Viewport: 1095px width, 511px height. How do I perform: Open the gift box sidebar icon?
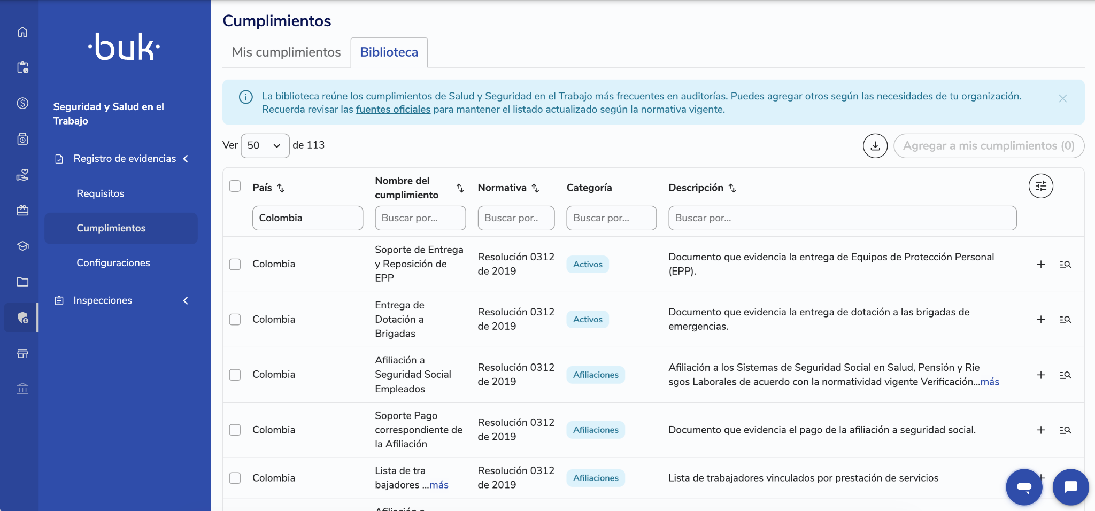pyautogui.click(x=22, y=210)
